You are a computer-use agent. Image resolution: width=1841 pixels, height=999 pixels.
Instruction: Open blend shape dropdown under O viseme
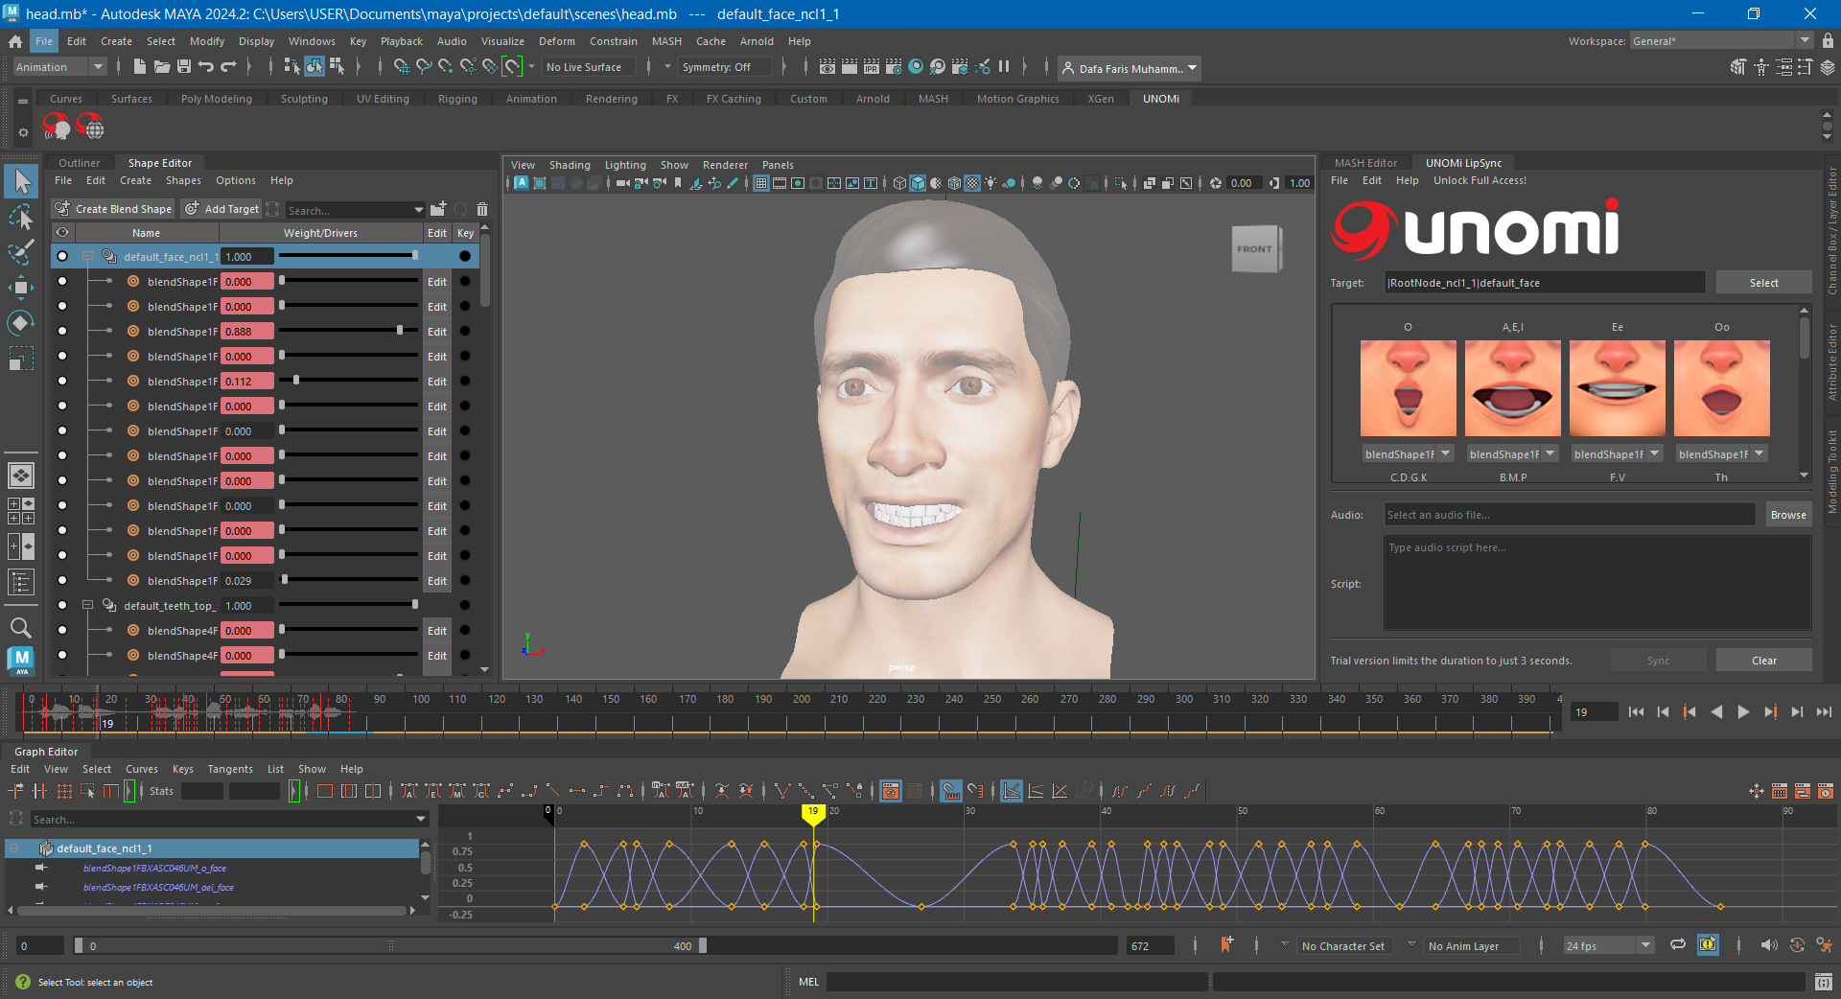[1445, 454]
